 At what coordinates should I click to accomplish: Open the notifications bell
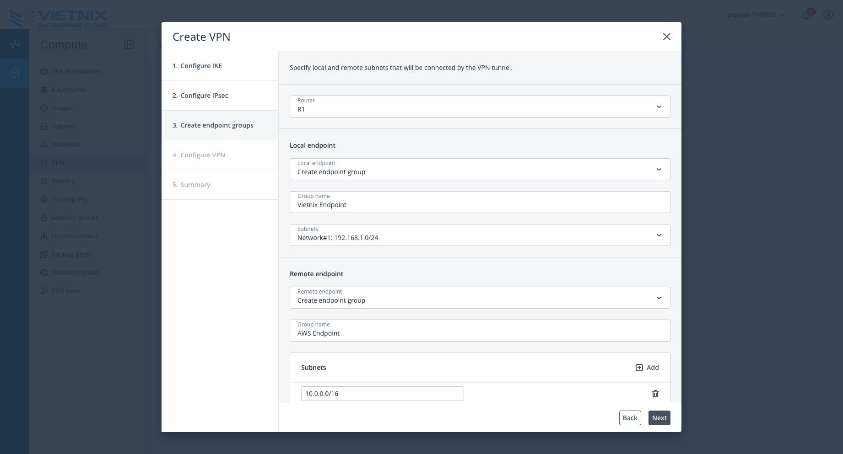coord(806,15)
